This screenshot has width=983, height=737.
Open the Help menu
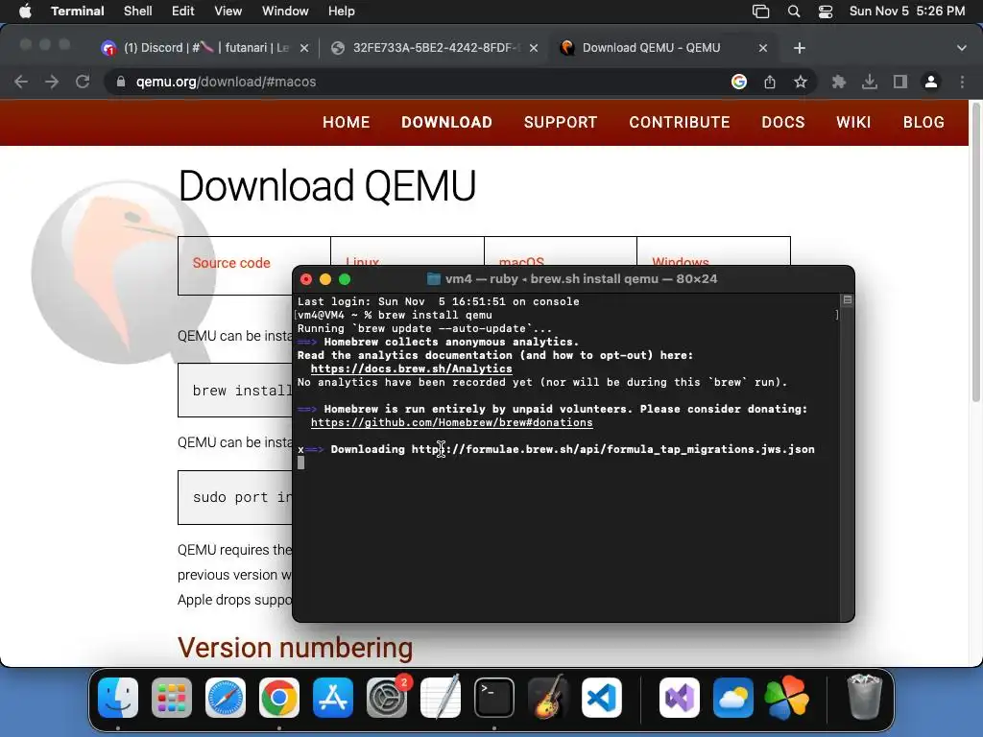[x=341, y=12]
